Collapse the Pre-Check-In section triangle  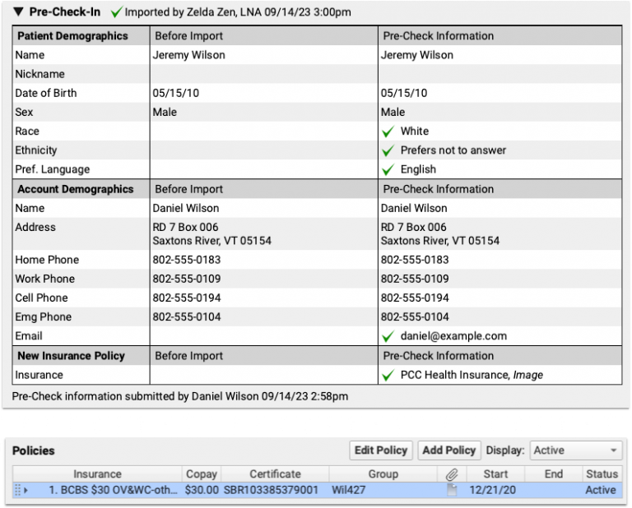click(19, 12)
